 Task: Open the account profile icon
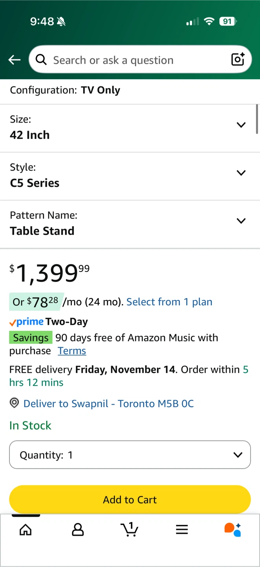point(78,530)
